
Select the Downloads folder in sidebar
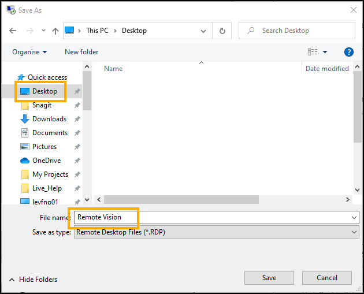tap(49, 119)
